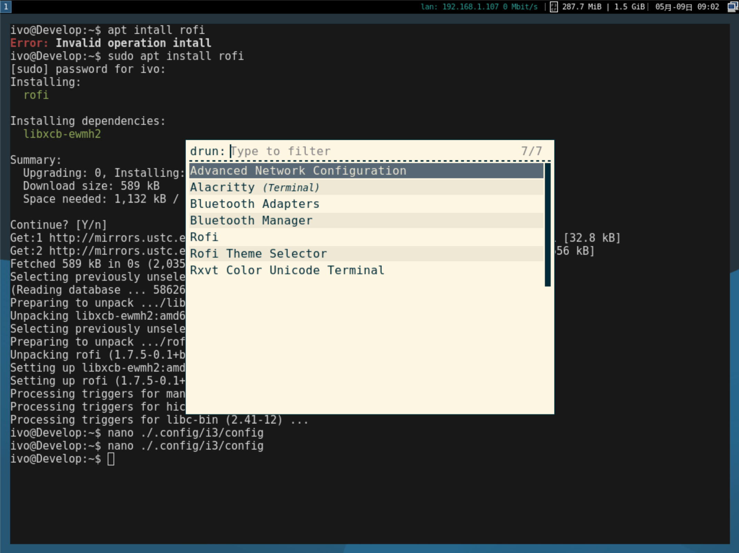Click the 'Installing dependencies:' line

[88, 121]
